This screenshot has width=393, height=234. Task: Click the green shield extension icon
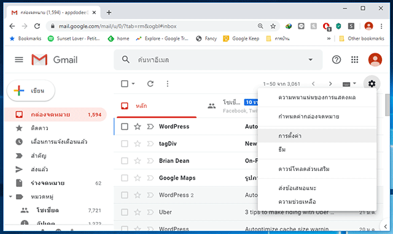[338, 26]
